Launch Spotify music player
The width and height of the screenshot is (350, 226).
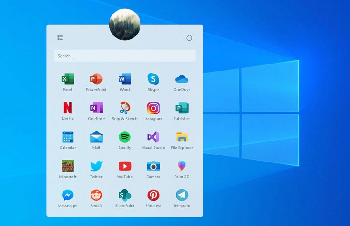[x=125, y=137]
